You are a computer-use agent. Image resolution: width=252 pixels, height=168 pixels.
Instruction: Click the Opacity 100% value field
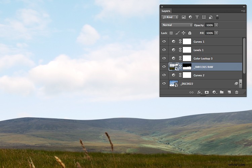(210, 25)
